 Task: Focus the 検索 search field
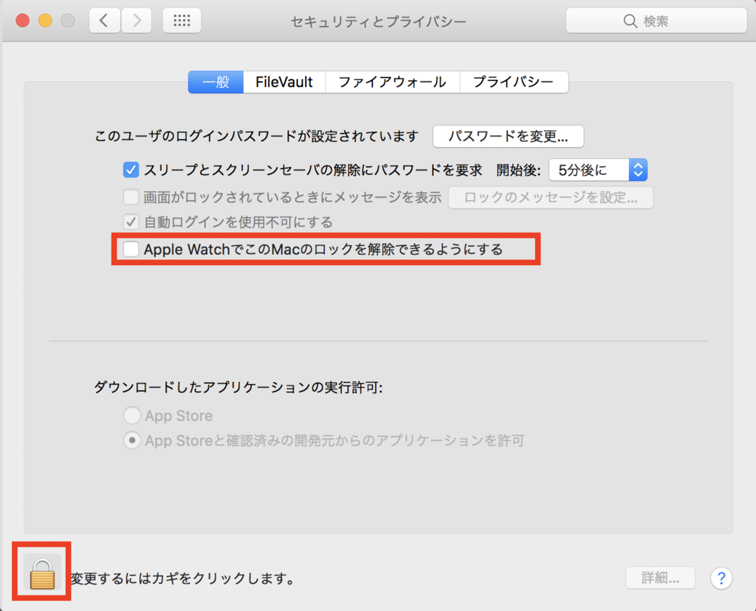point(656,21)
